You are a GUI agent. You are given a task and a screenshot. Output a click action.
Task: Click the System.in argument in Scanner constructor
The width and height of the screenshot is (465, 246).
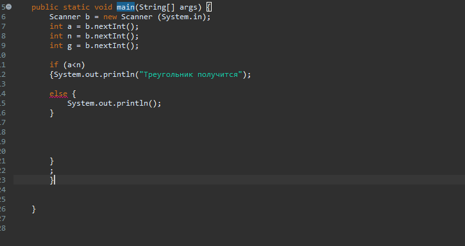tap(182, 17)
